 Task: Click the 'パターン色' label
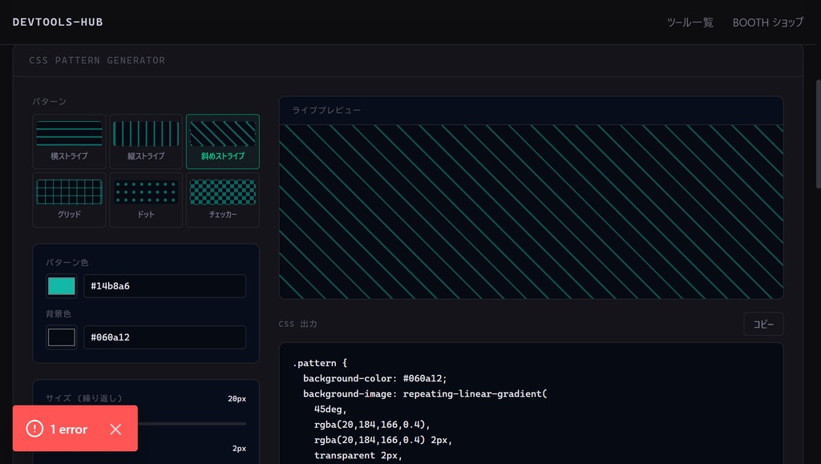click(67, 262)
